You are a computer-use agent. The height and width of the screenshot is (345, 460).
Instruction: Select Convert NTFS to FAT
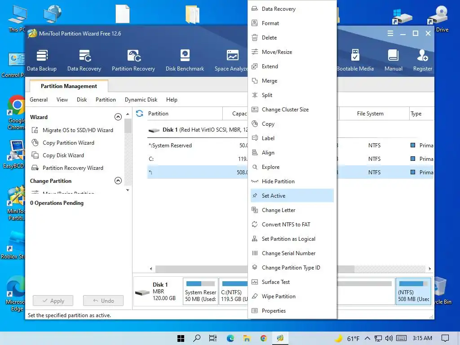tap(292, 225)
